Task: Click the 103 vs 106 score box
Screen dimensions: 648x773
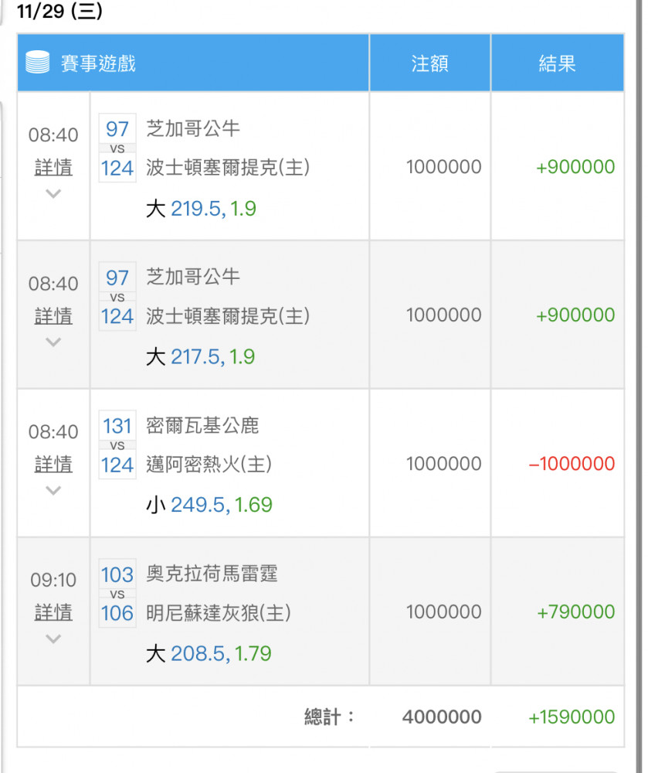Action: [x=117, y=594]
